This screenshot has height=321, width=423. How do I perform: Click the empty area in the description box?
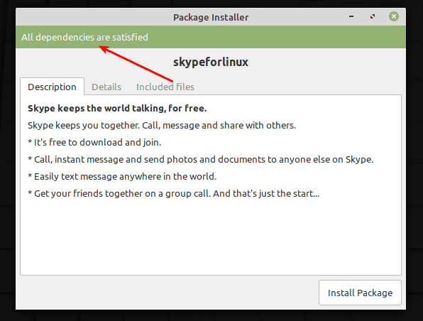(x=211, y=238)
